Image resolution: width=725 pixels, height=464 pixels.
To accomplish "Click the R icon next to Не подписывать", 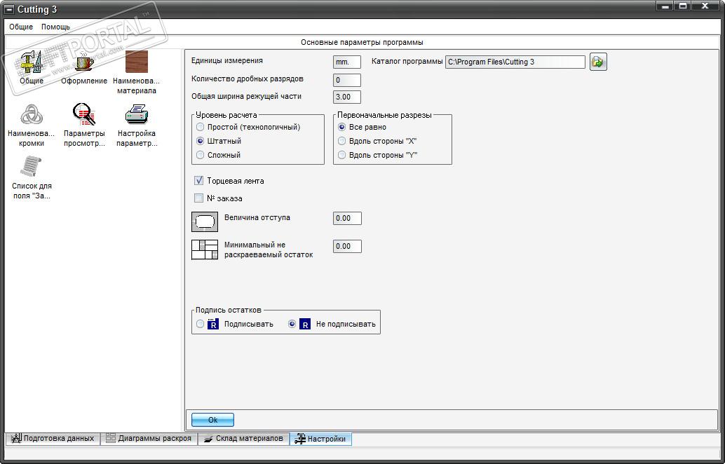I will click(x=305, y=324).
